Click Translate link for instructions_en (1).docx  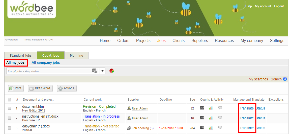click(247, 118)
